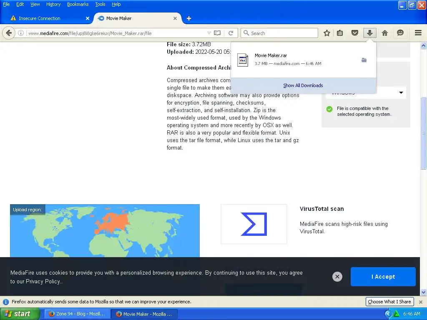Screen dimensions: 427x320
Task: Open the Tools menu
Action: 100,4
